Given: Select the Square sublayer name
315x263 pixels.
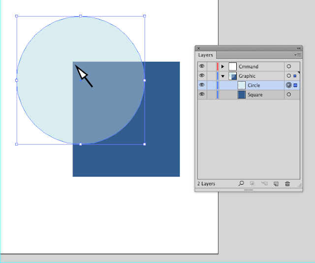Looking at the screenshot, I should [255, 95].
